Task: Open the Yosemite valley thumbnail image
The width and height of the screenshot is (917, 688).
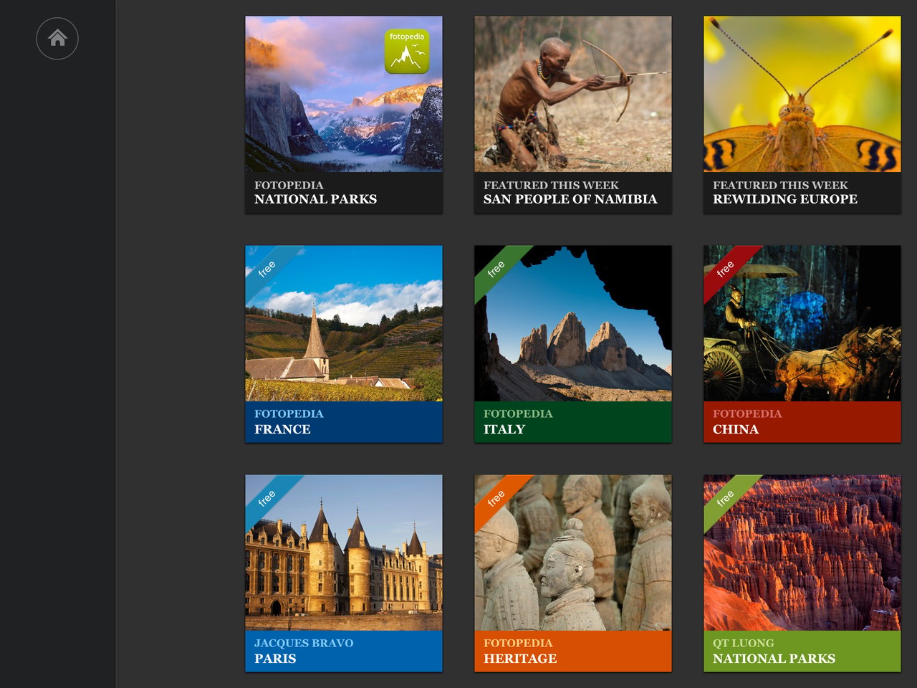Action: point(344,94)
